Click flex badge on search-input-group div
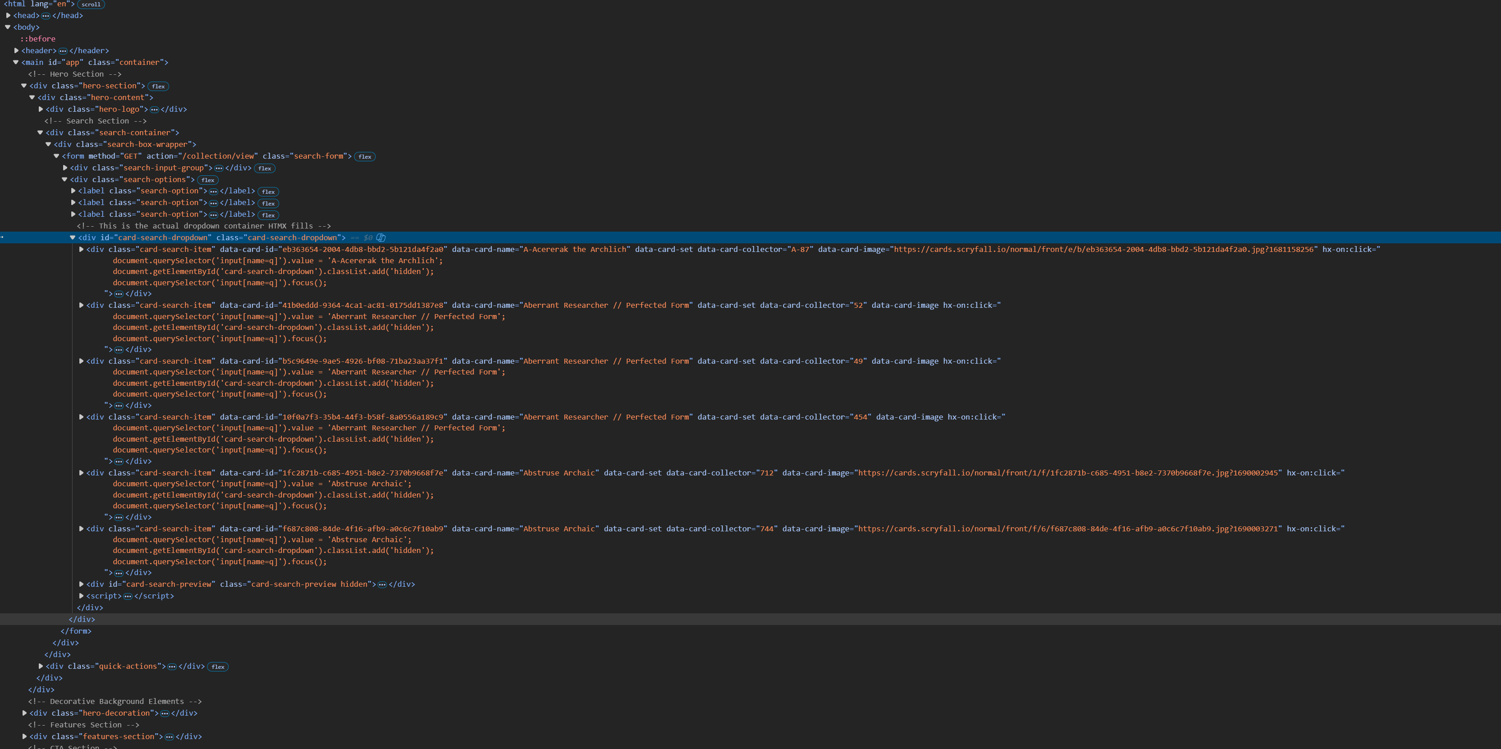This screenshot has height=749, width=1501. [265, 168]
